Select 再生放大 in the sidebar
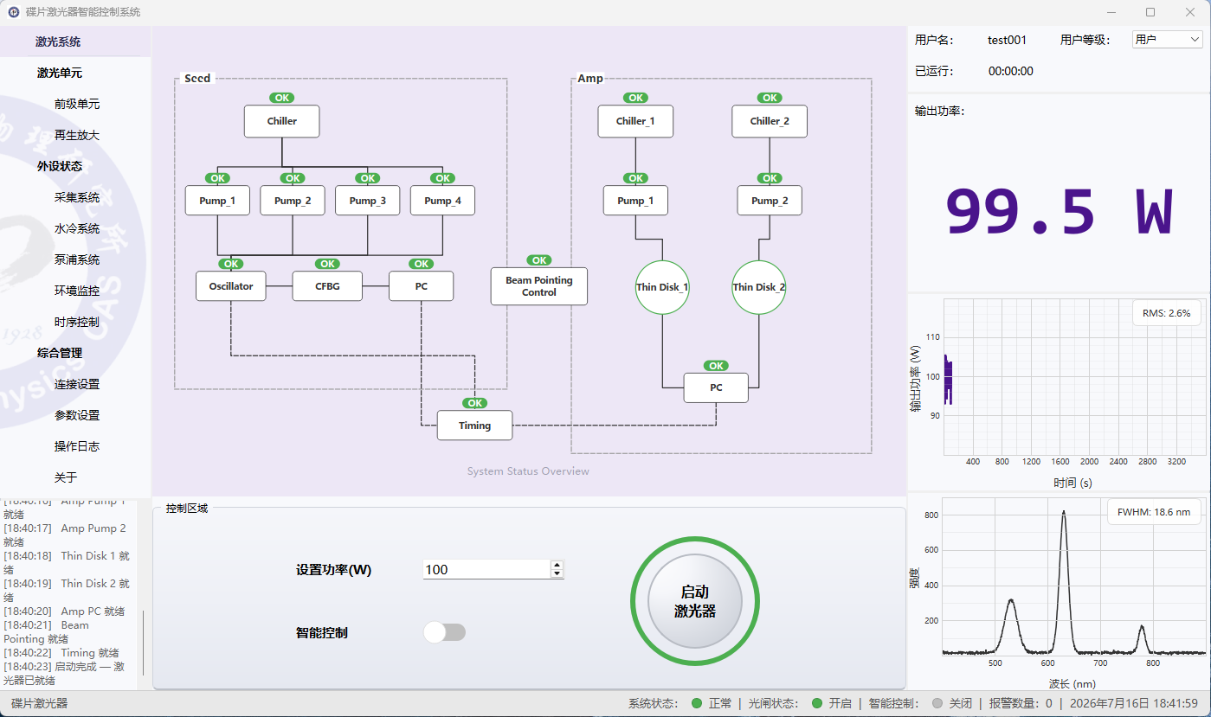1211x717 pixels. 76,135
